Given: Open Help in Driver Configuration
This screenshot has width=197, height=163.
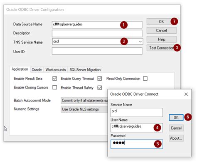Looking at the screenshot, I should coord(162,40).
